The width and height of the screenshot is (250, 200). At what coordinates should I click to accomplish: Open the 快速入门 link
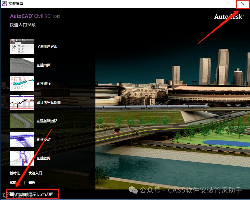(35, 173)
